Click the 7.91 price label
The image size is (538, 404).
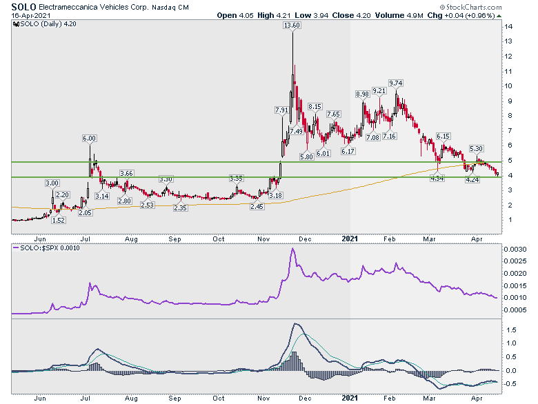(281, 110)
